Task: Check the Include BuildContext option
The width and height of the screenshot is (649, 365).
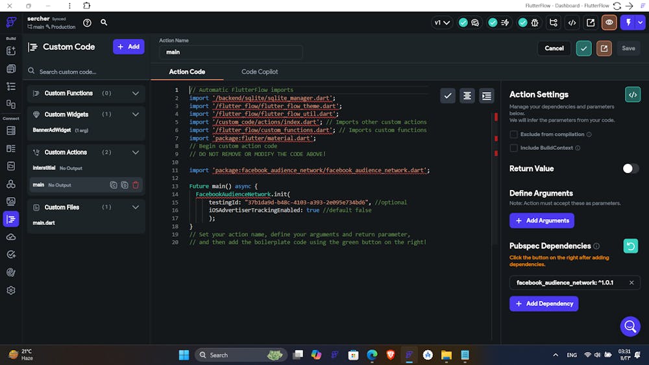Action: [514, 148]
